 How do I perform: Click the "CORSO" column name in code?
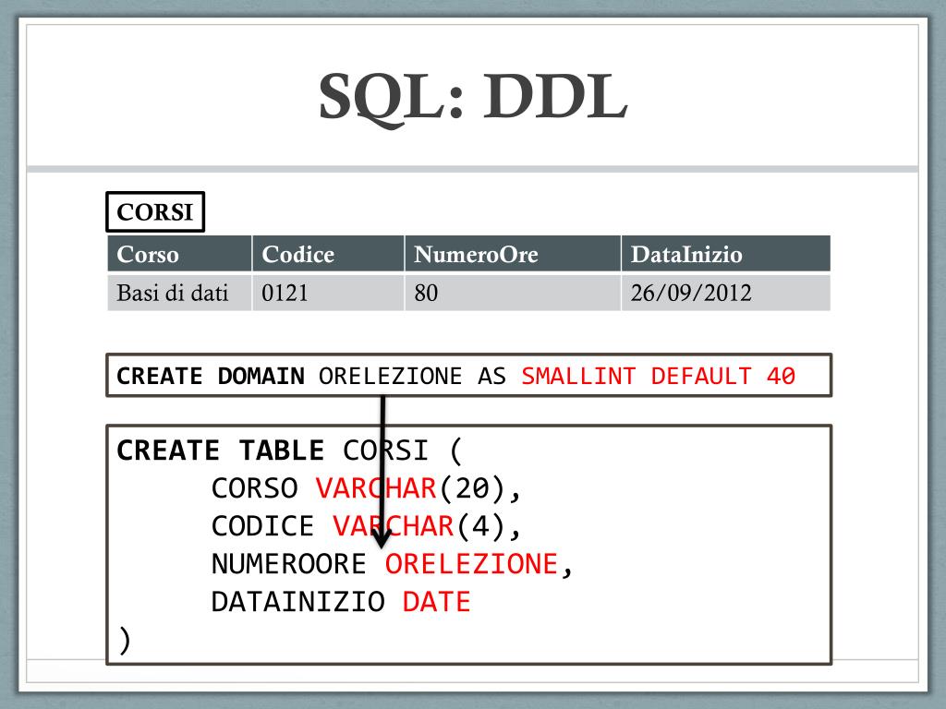point(255,488)
